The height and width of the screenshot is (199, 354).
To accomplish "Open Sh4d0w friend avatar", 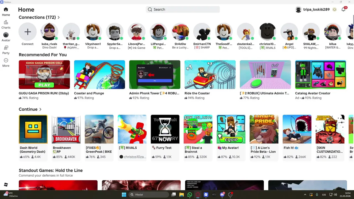I will [180, 32].
